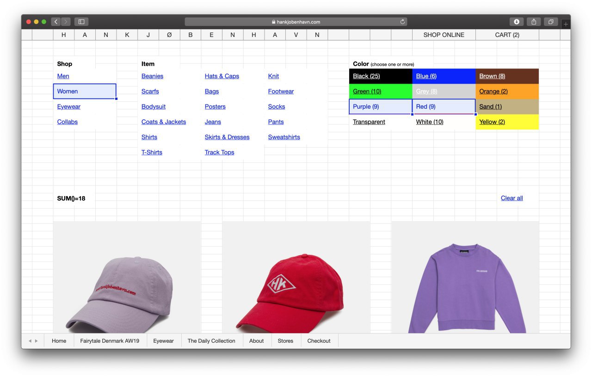
Task: Filter items by Posters
Action: [215, 106]
